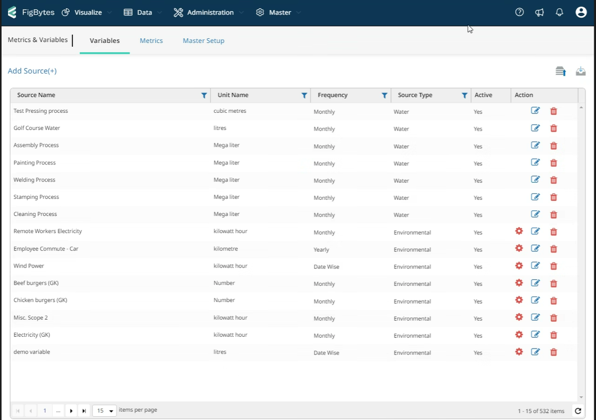Click the settings gear for demo variable
This screenshot has width=596, height=420.
[x=519, y=352]
